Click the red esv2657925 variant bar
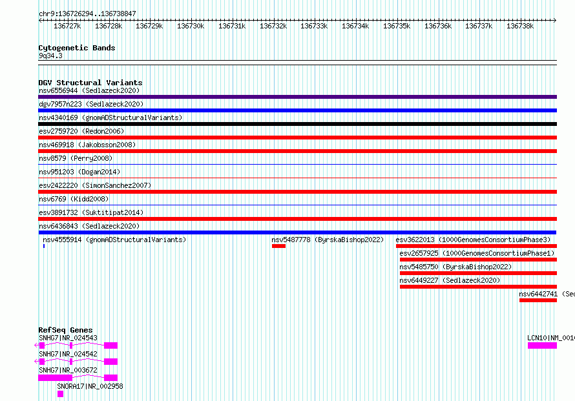Viewport: 575px width, 401px height. [478, 260]
